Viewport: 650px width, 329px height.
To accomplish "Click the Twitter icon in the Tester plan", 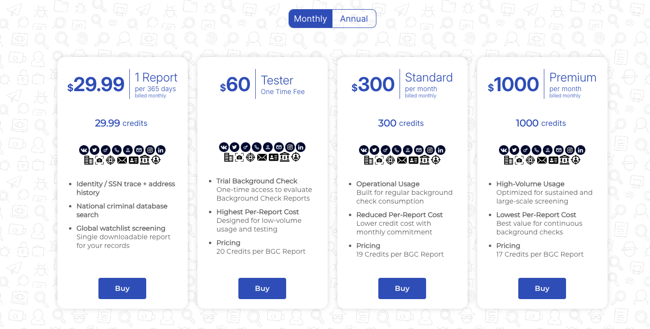I will [235, 147].
